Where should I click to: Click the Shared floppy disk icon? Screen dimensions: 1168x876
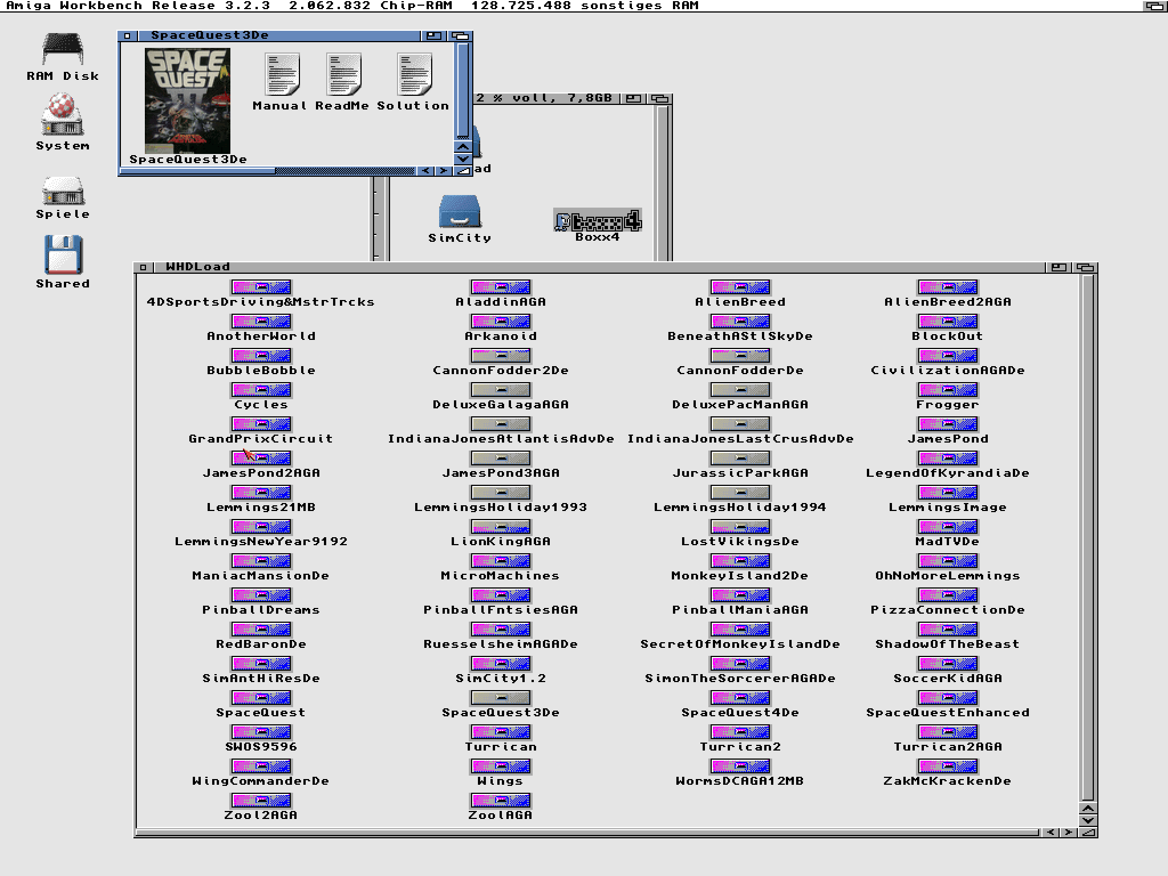63,255
